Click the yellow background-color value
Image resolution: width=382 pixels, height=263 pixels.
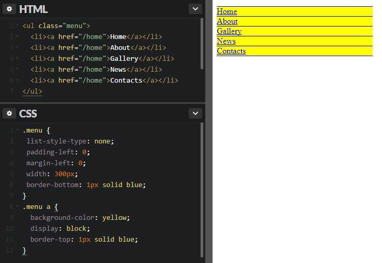[116, 218]
